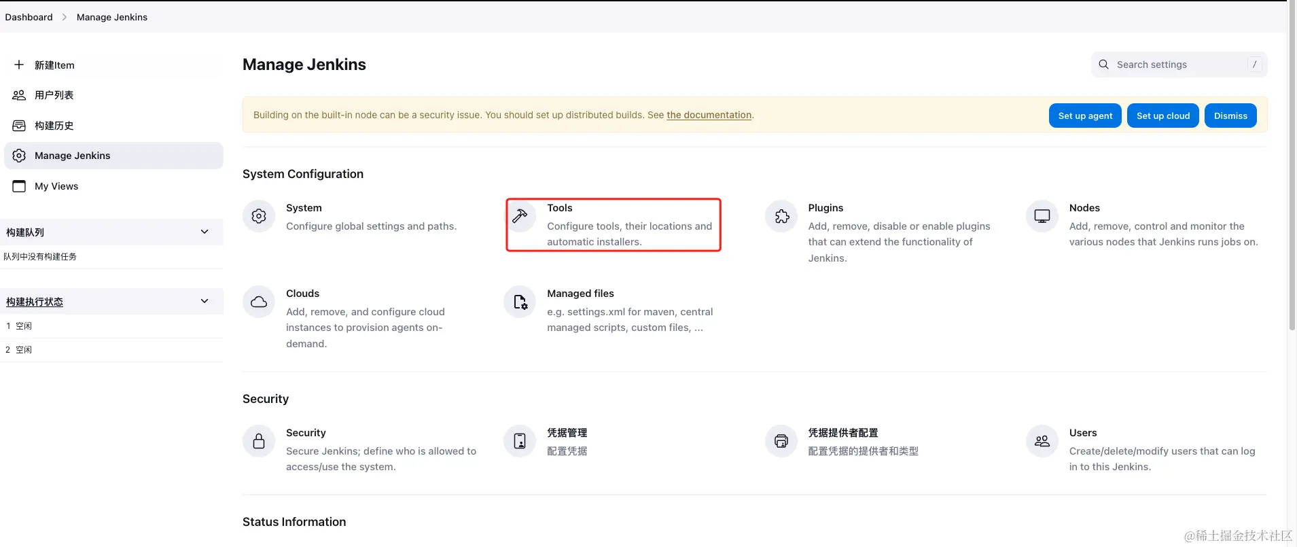Open Tools via the hammer icon

click(520, 216)
